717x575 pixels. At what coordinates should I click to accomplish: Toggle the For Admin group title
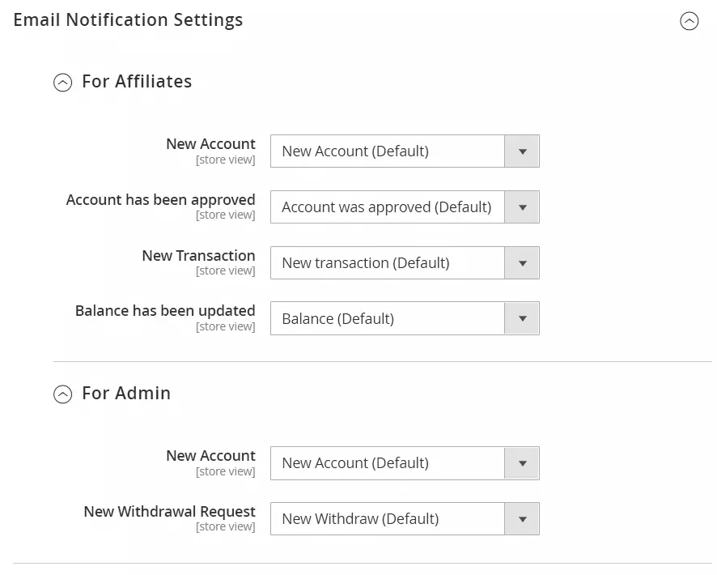point(126,394)
